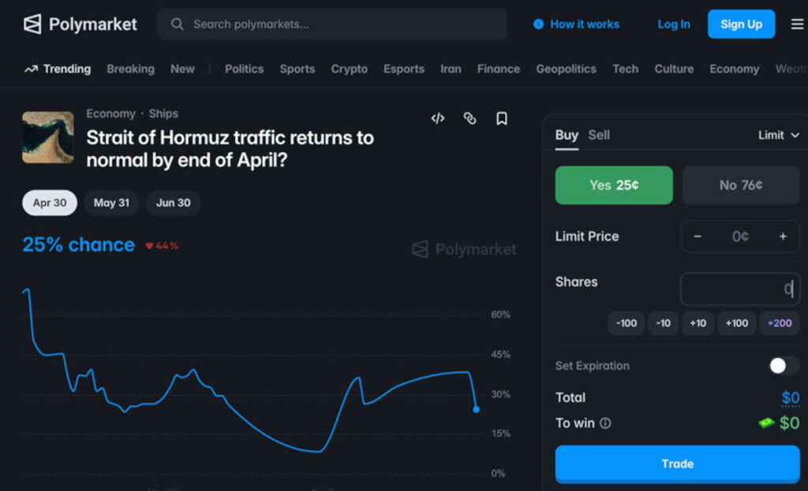Select the Yes 25¢ outcome
The width and height of the screenshot is (808, 491).
point(614,185)
